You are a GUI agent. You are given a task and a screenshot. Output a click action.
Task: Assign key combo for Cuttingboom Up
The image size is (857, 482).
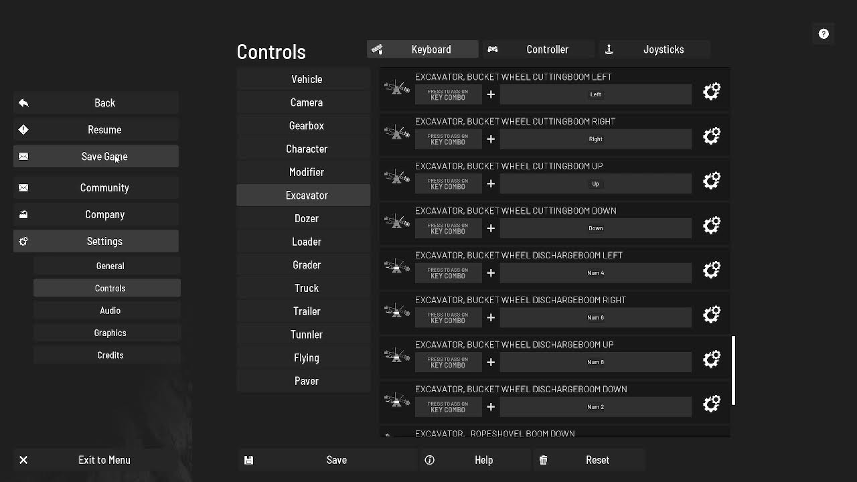(x=448, y=183)
